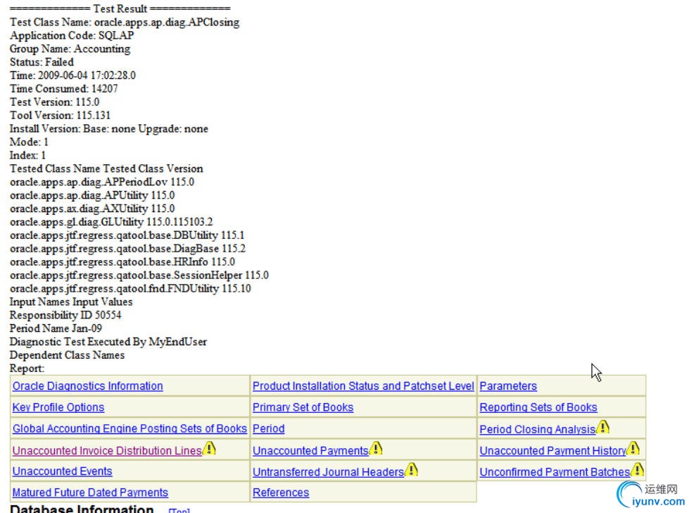Open the Unaccounted Payment History link

pyautogui.click(x=552, y=450)
